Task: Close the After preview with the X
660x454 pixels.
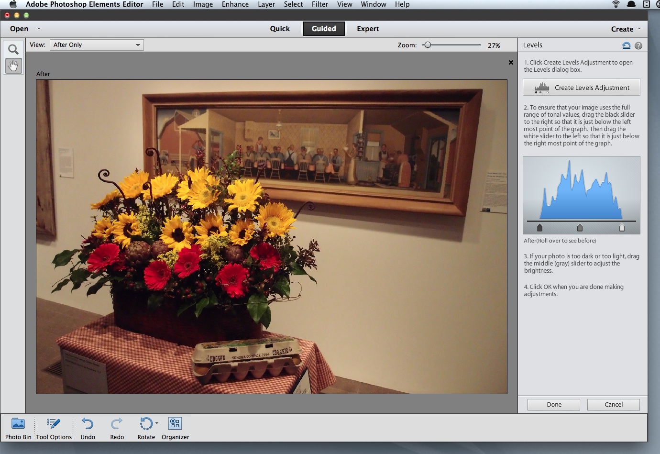Action: click(x=511, y=63)
